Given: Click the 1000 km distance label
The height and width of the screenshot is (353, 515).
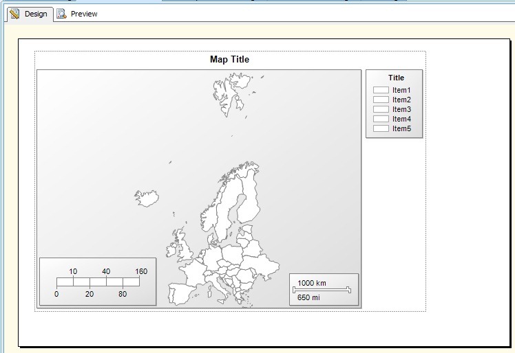Looking at the screenshot, I should pyautogui.click(x=312, y=283).
